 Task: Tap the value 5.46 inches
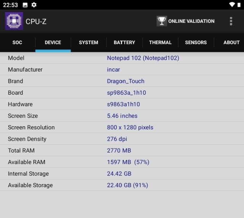pyautogui.click(x=122, y=116)
